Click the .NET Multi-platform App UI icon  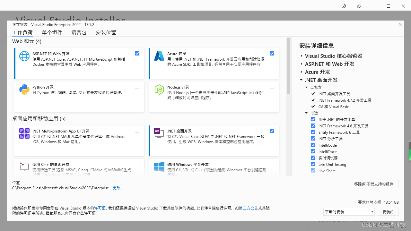point(24,133)
